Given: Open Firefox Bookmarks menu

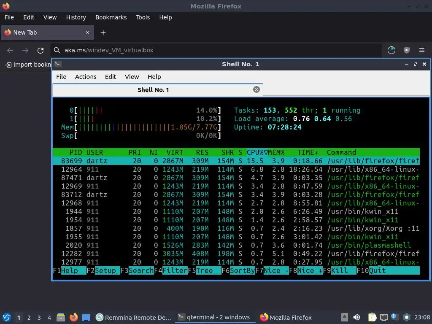Looking at the screenshot, I should pos(111,17).
